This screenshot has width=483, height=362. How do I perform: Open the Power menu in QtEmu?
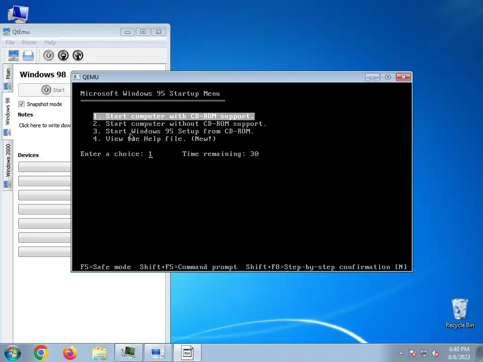point(29,42)
